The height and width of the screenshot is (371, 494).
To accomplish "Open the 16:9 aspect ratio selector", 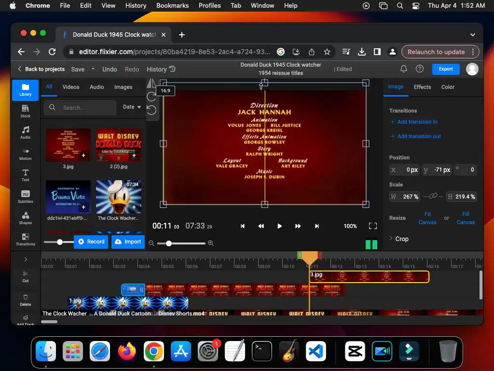I will click(165, 90).
